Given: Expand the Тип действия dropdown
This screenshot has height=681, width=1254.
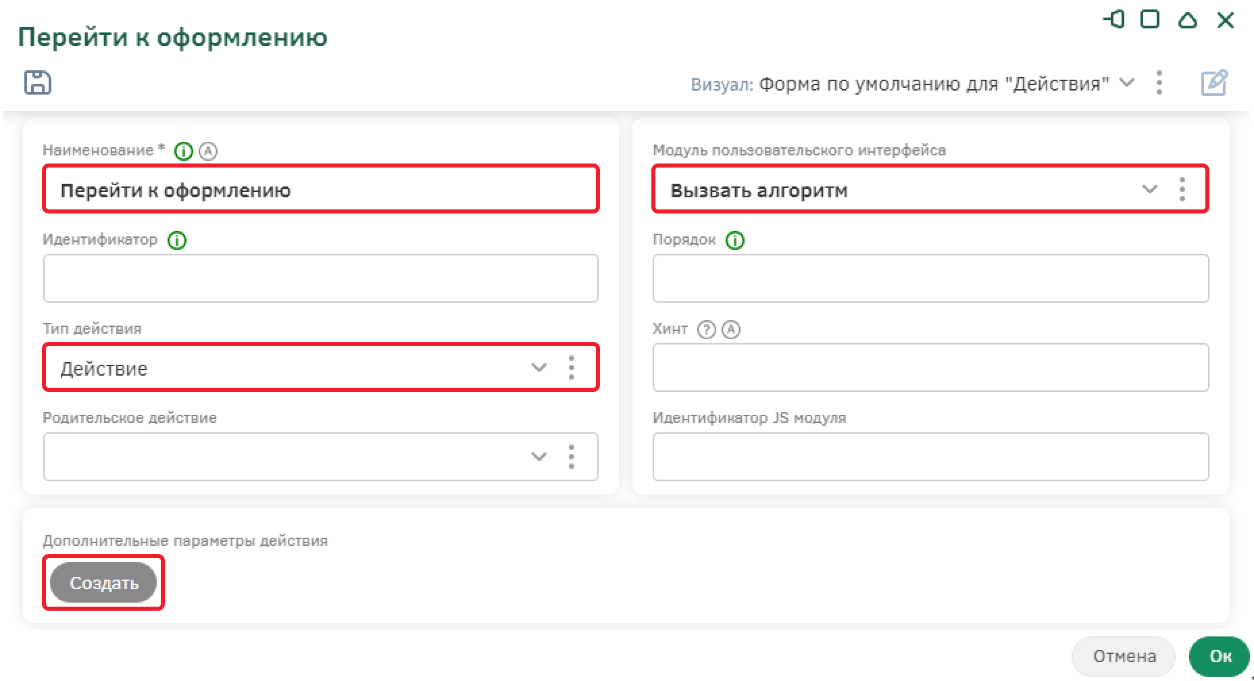Looking at the screenshot, I should pos(538,368).
